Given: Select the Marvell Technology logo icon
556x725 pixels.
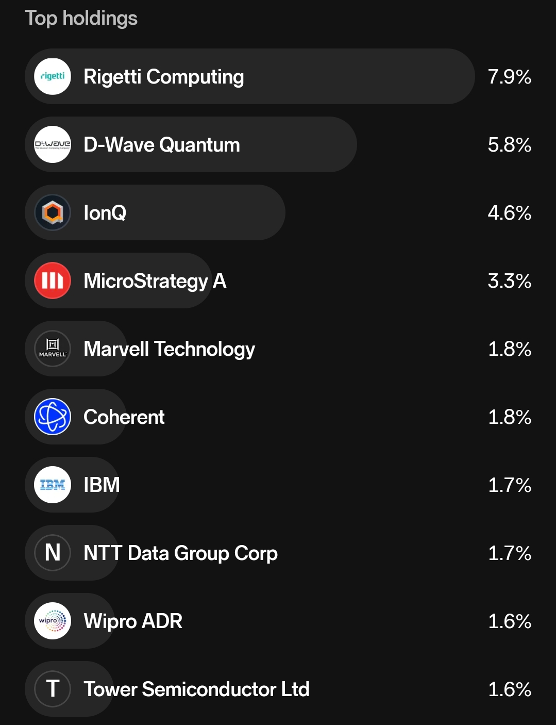Looking at the screenshot, I should [53, 349].
